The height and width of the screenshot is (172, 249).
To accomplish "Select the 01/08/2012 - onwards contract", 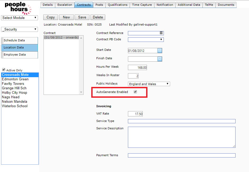I will pos(61,38).
